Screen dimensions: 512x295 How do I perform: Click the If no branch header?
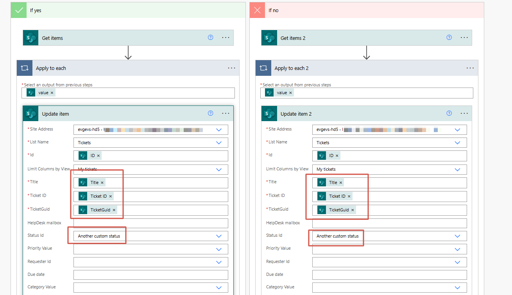coord(366,10)
